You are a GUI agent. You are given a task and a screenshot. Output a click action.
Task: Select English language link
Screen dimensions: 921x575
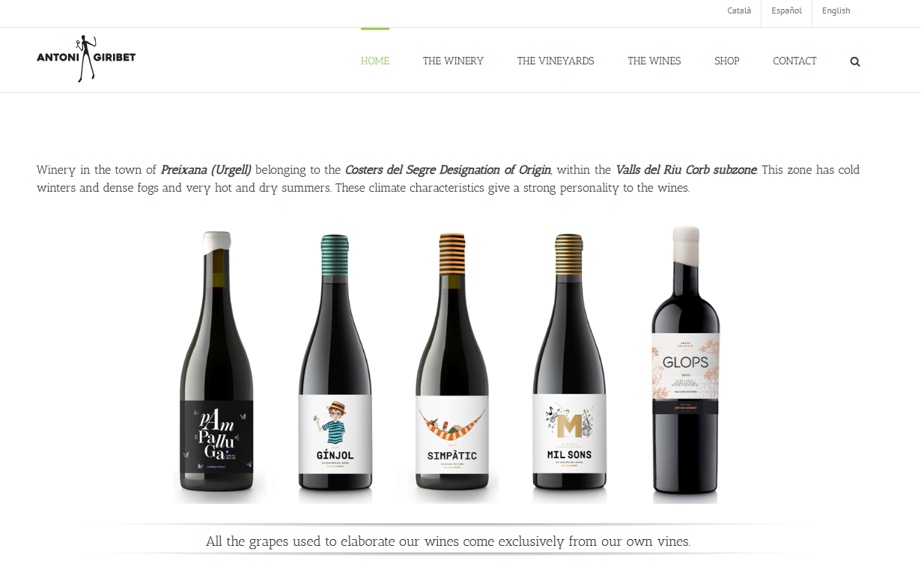[836, 10]
